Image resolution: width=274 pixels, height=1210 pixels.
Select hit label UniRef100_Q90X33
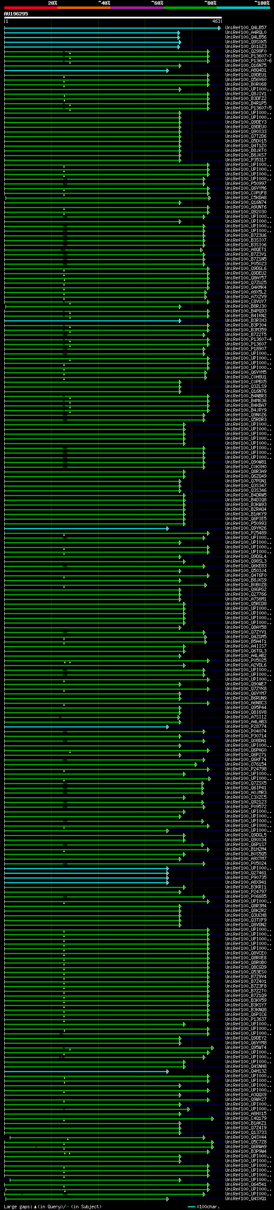pyautogui.click(x=246, y=131)
